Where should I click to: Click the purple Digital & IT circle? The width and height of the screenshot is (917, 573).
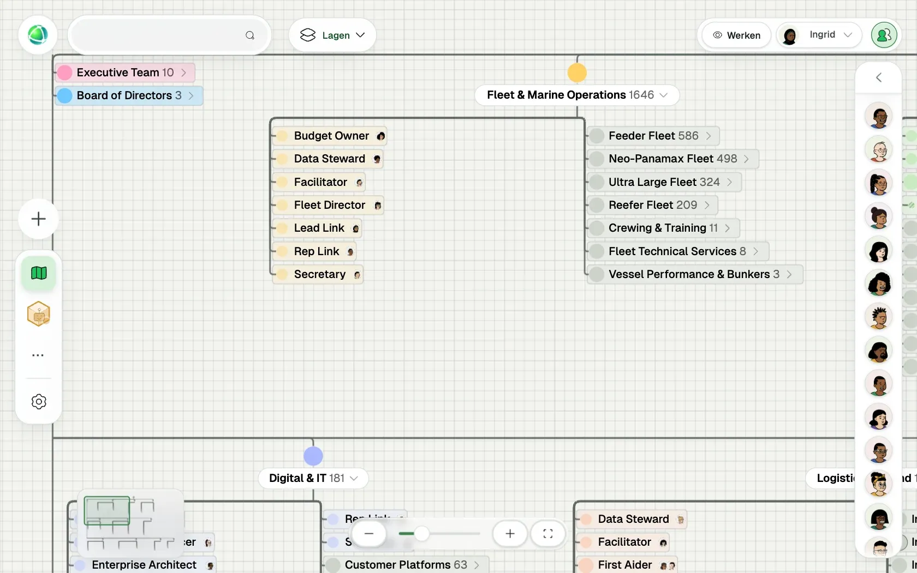pyautogui.click(x=313, y=456)
